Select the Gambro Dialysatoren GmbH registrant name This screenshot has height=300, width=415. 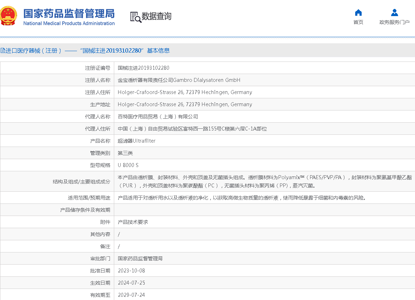tap(179, 80)
